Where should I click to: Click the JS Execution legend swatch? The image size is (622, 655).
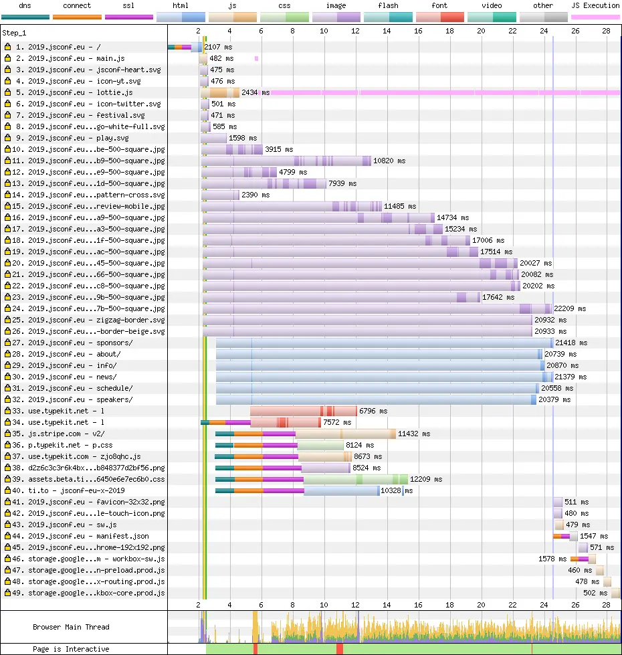tap(596, 15)
